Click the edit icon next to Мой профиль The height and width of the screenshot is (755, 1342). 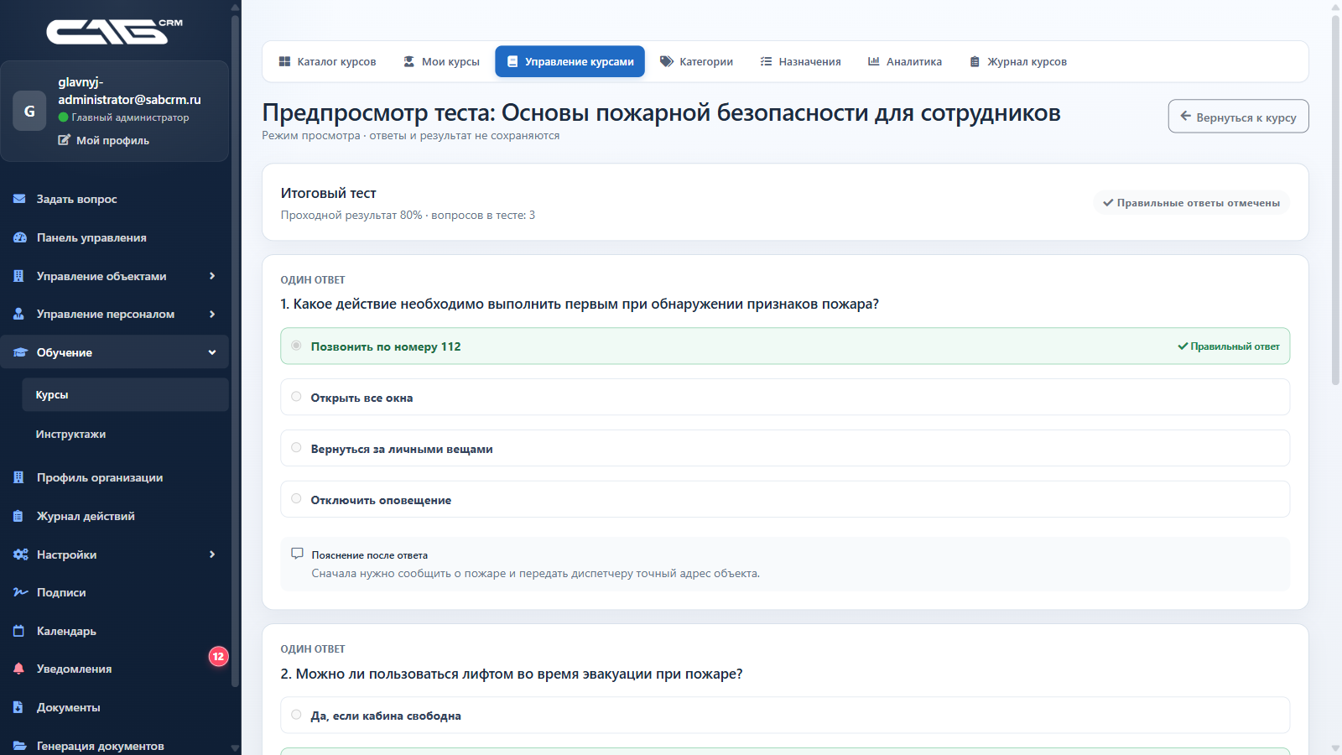pos(64,140)
